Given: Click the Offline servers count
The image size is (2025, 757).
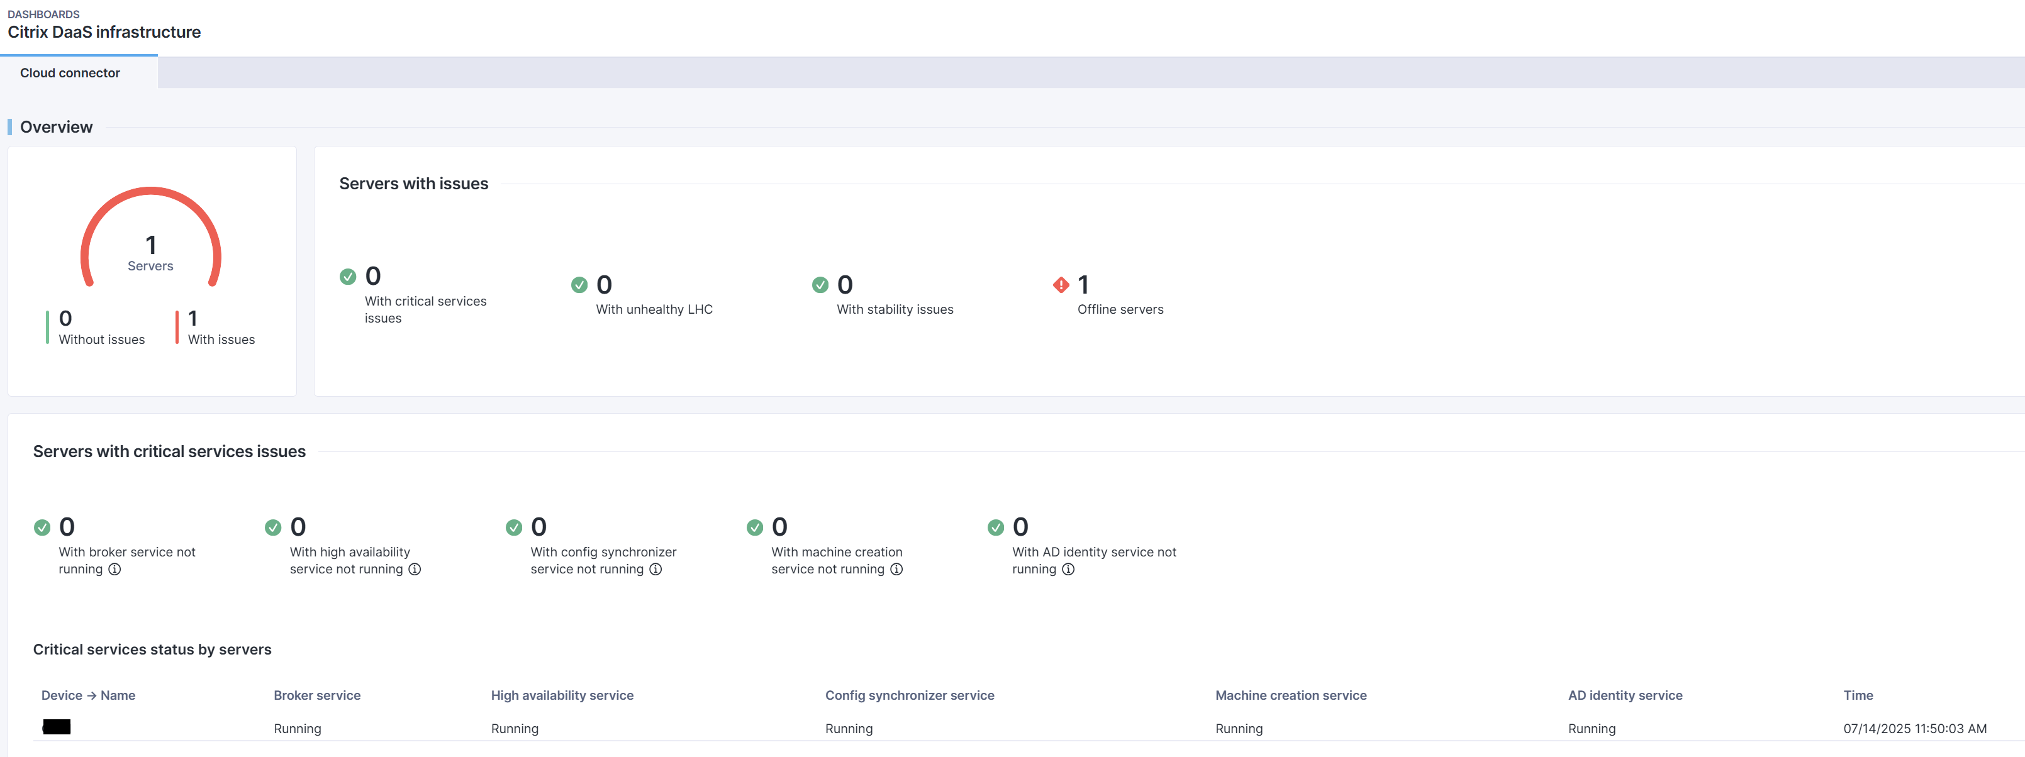Looking at the screenshot, I should 1083,285.
